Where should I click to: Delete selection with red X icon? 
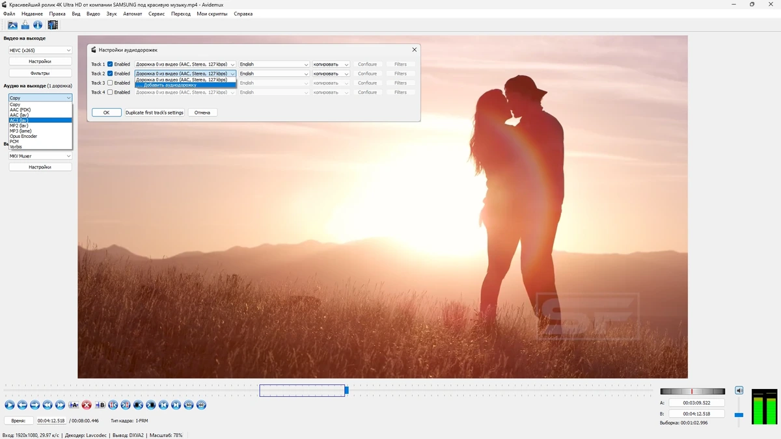(87, 405)
